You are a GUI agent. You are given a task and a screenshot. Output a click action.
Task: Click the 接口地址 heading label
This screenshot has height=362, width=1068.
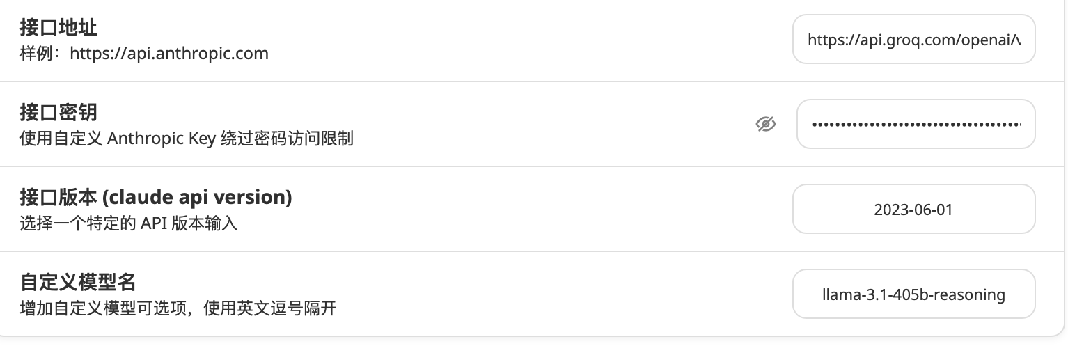click(58, 28)
